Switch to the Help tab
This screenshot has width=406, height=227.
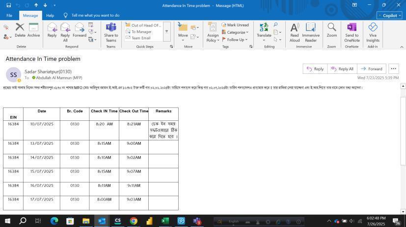(x=50, y=15)
